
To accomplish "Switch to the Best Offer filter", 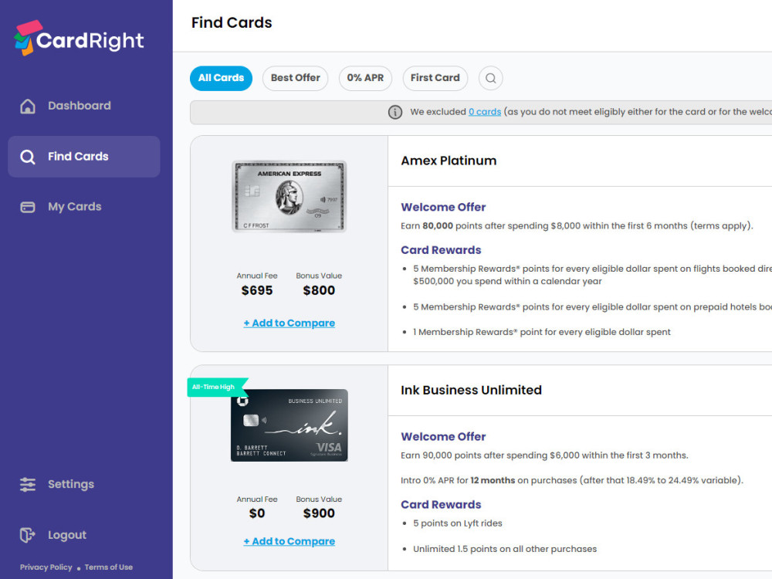I will [x=296, y=78].
